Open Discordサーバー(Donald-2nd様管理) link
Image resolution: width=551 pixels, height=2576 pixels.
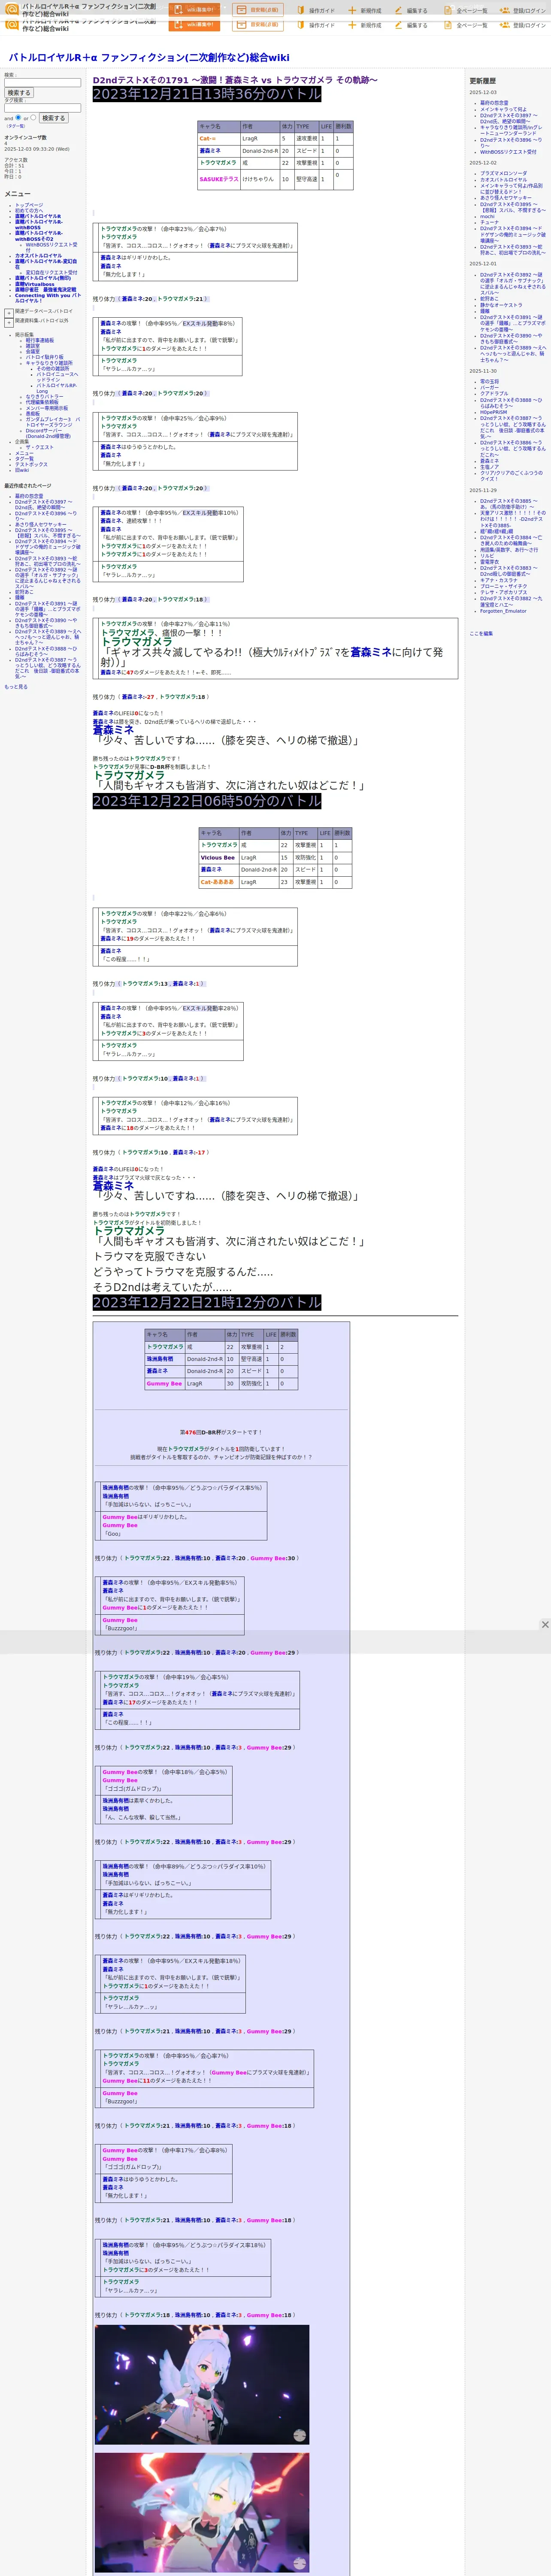coord(48,433)
